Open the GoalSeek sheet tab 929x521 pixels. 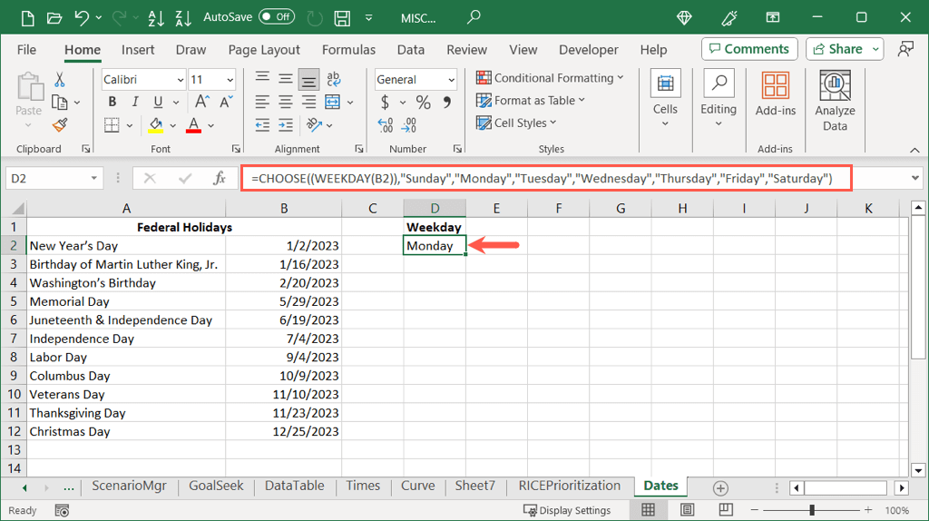point(216,487)
